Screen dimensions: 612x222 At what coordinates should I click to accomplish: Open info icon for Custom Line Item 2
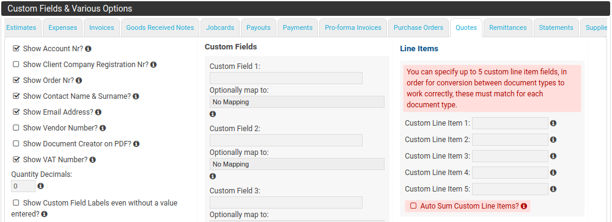click(x=553, y=140)
